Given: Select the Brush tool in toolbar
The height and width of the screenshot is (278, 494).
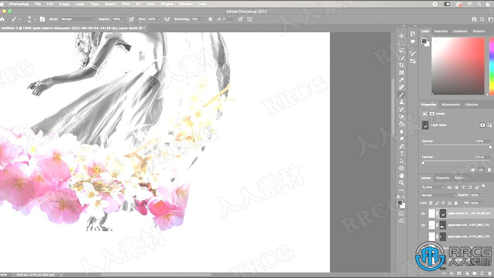Looking at the screenshot, I should click(x=401, y=95).
